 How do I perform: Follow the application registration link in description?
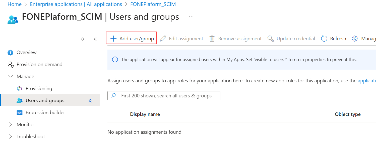367,81
